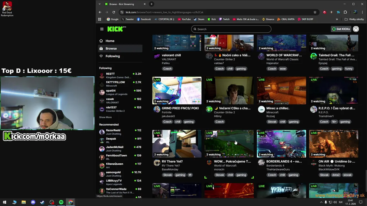Viewport: 367px width, 206px height.
Task: Open the Chrome three-dot menu
Action: [363, 12]
